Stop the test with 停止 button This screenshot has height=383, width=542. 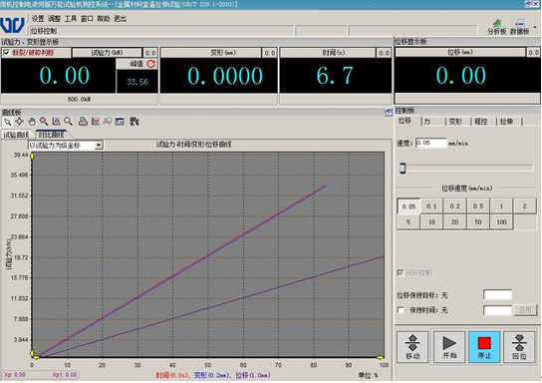coord(484,347)
